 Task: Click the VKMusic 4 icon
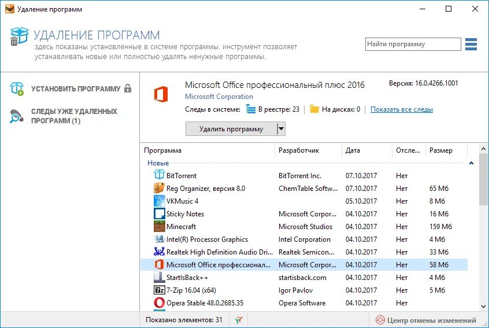click(159, 201)
